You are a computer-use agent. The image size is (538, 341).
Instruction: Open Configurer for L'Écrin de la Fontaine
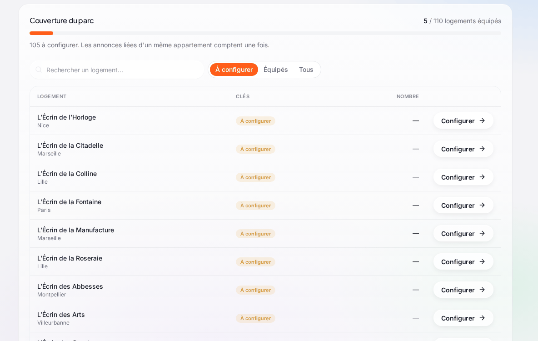[463, 206]
